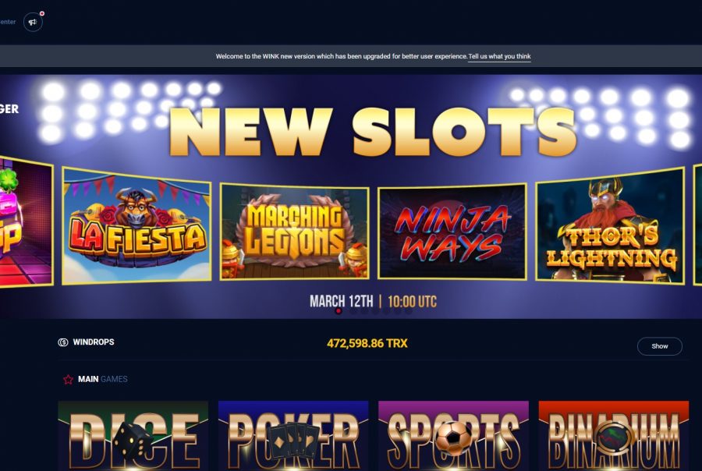The height and width of the screenshot is (471, 702).
Task: Click the Windrops 472,598.86 TRX amount
Action: coord(367,343)
